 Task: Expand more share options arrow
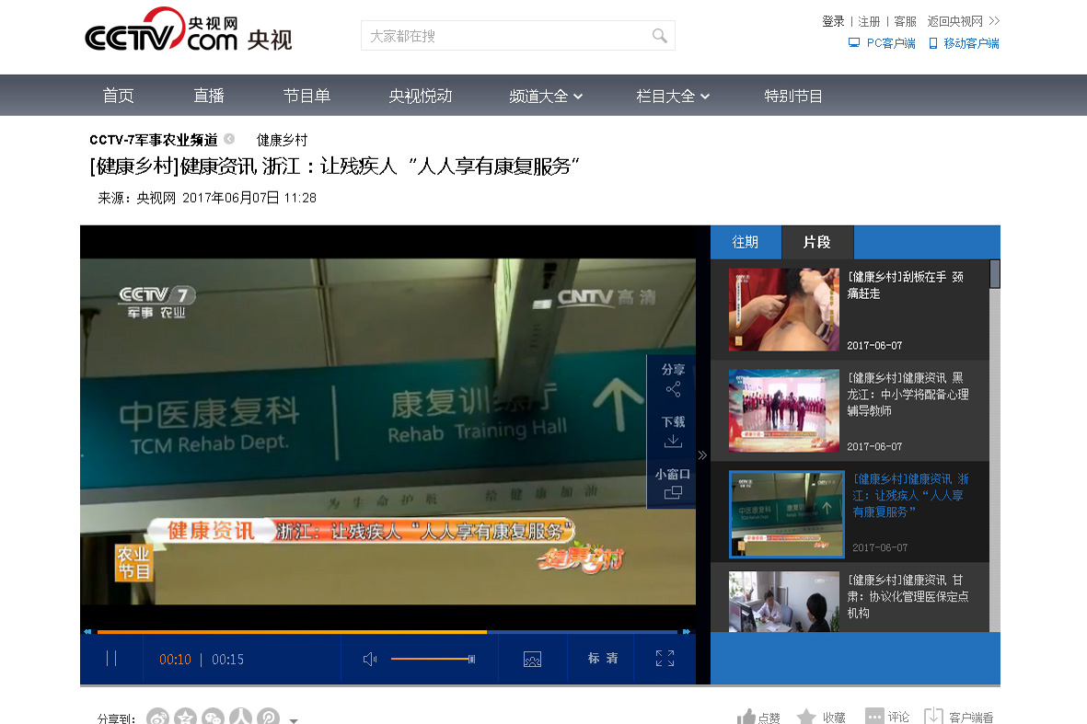pyautogui.click(x=294, y=720)
